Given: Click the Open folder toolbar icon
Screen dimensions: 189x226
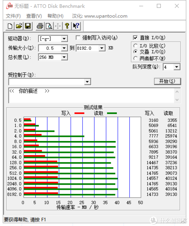Looking at the screenshot, I should coord(19,26).
